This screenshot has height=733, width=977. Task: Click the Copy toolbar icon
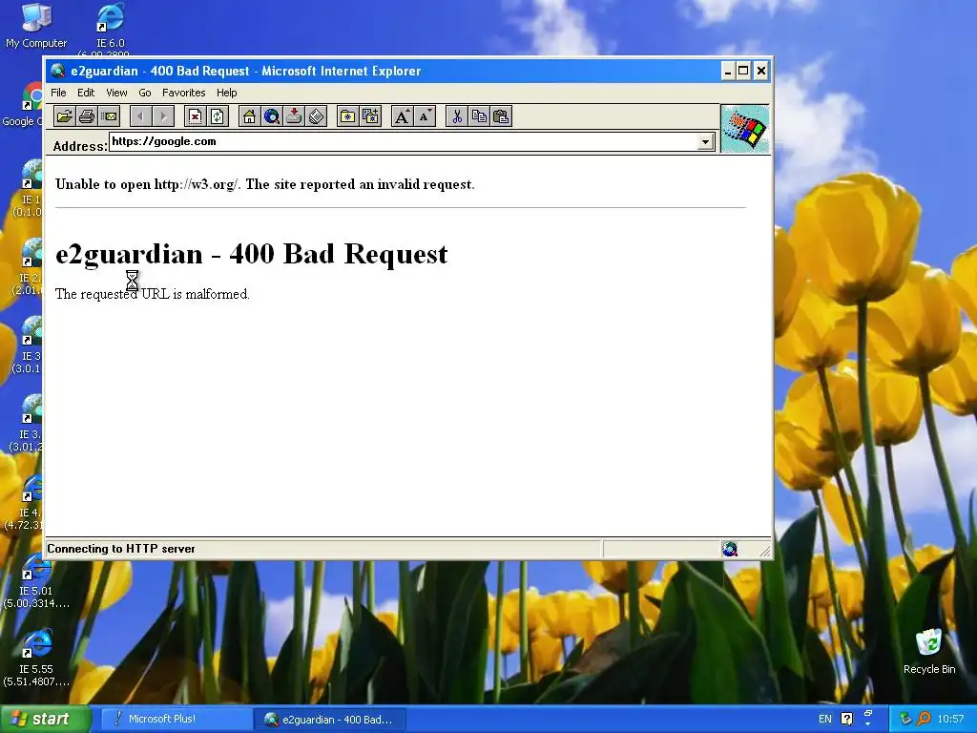click(479, 116)
